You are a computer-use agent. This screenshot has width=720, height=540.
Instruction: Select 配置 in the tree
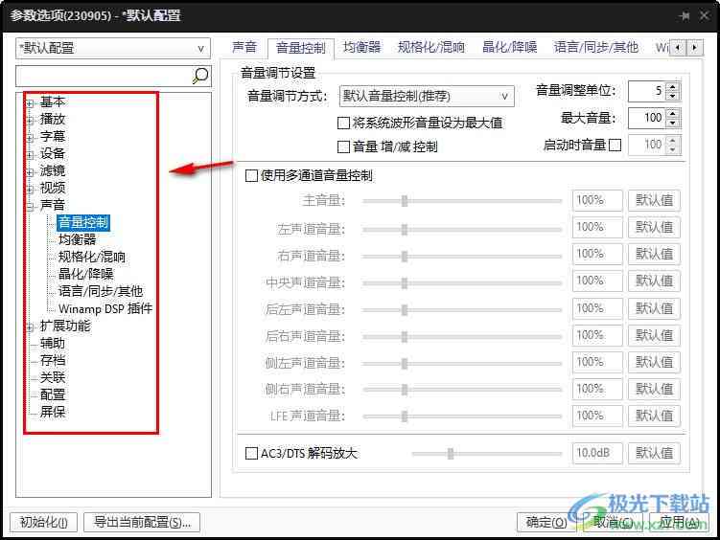tap(53, 394)
